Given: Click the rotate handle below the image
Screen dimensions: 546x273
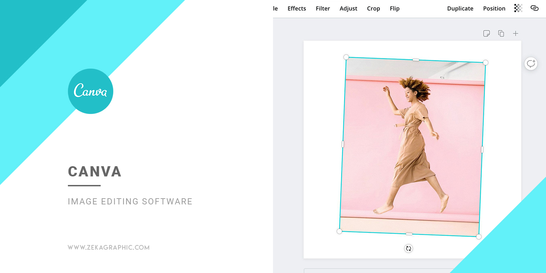Looking at the screenshot, I should tap(408, 248).
